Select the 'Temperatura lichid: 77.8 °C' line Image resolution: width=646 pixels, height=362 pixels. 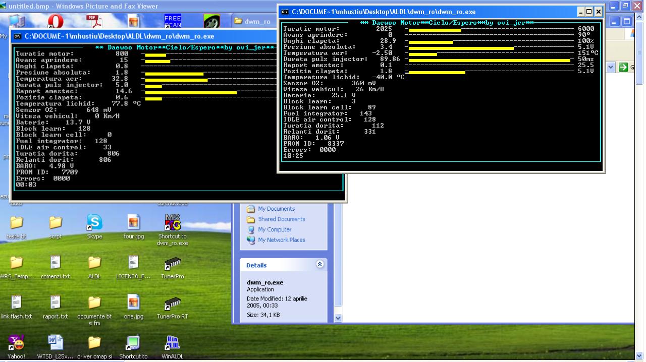click(x=78, y=104)
